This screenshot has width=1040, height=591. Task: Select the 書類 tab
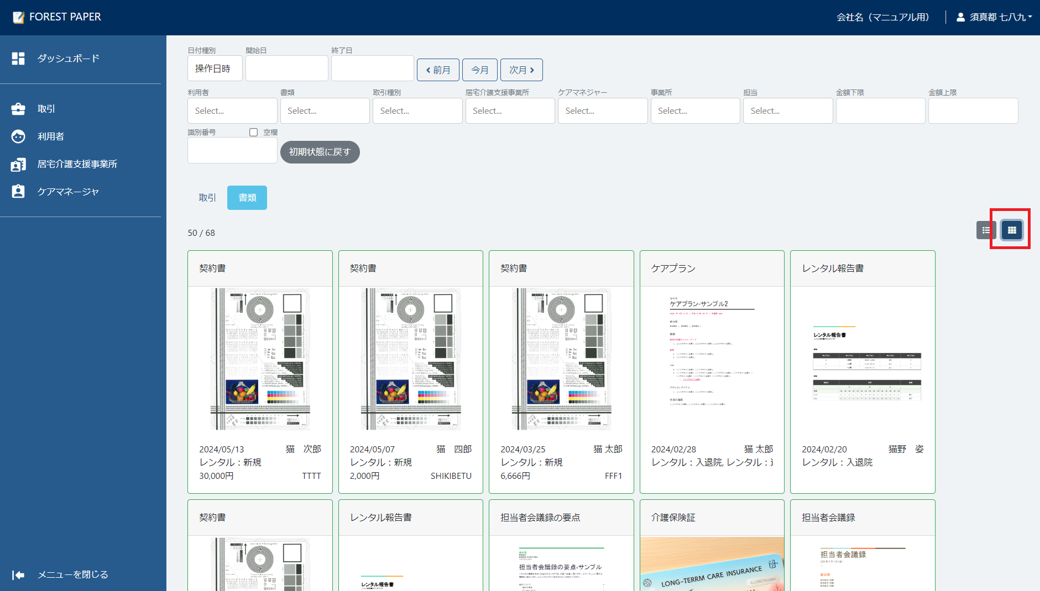247,198
